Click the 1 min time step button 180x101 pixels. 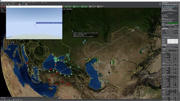point(12,100)
